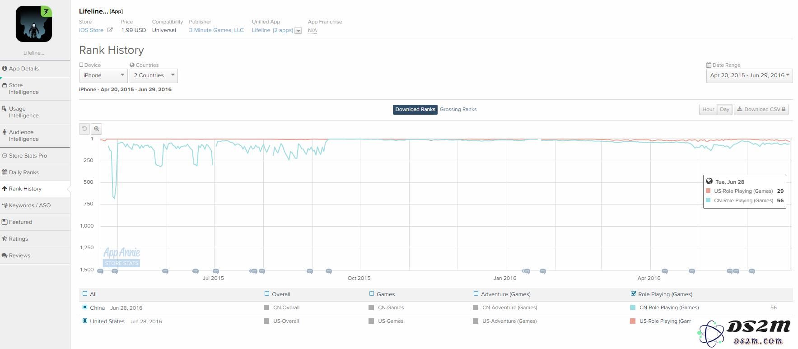Go to Daily Ranks page
The width and height of the screenshot is (798, 349).
(x=35, y=172)
